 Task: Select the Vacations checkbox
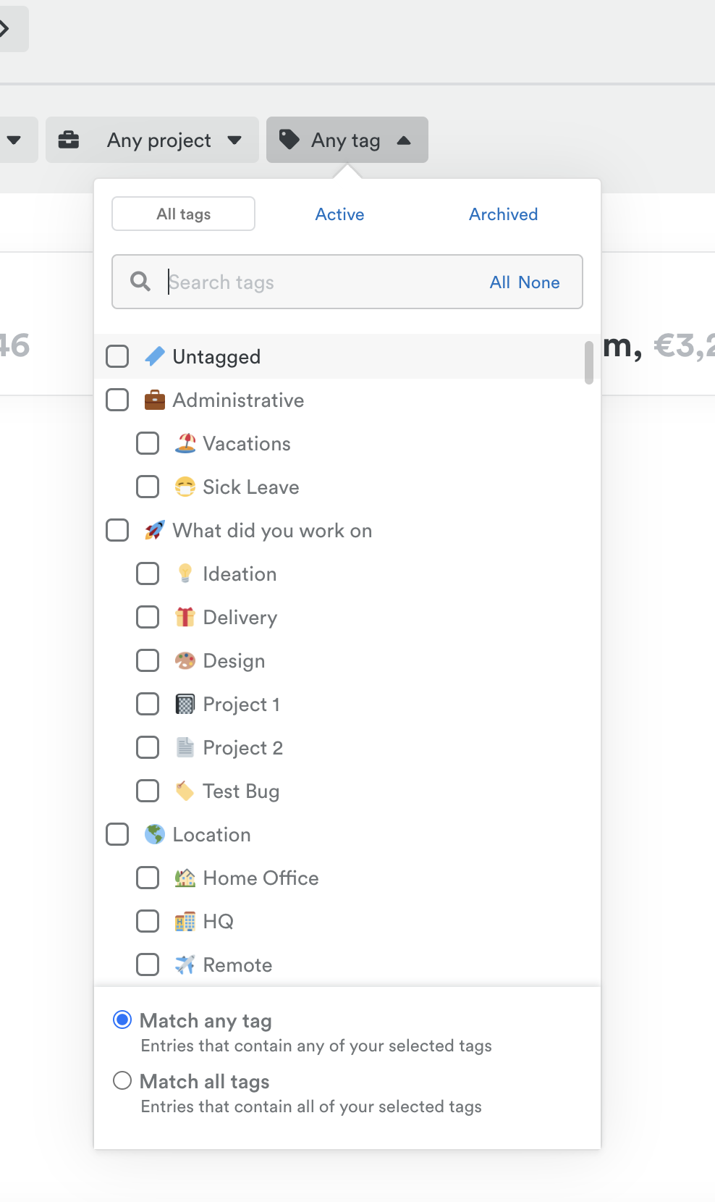coord(148,443)
